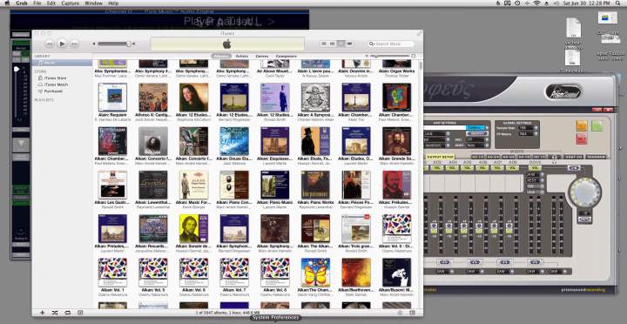627x324 pixels.
Task: Toggle the link button above master knob
Action: 573,168
